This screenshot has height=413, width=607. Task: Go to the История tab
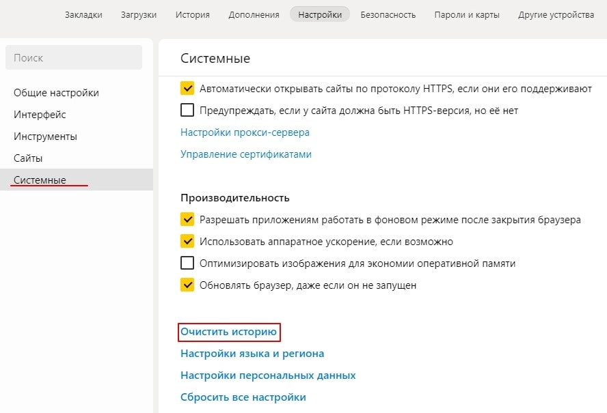point(192,14)
